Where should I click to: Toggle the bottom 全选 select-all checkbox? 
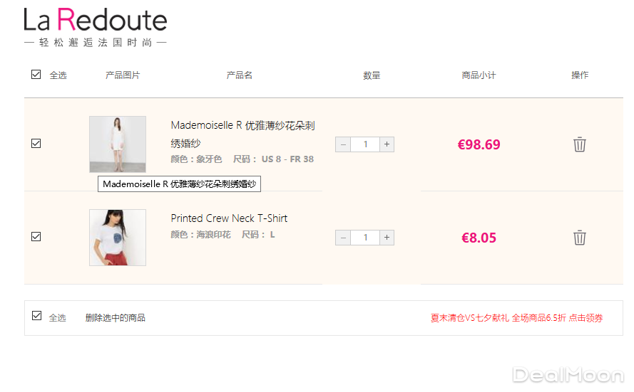[37, 316]
